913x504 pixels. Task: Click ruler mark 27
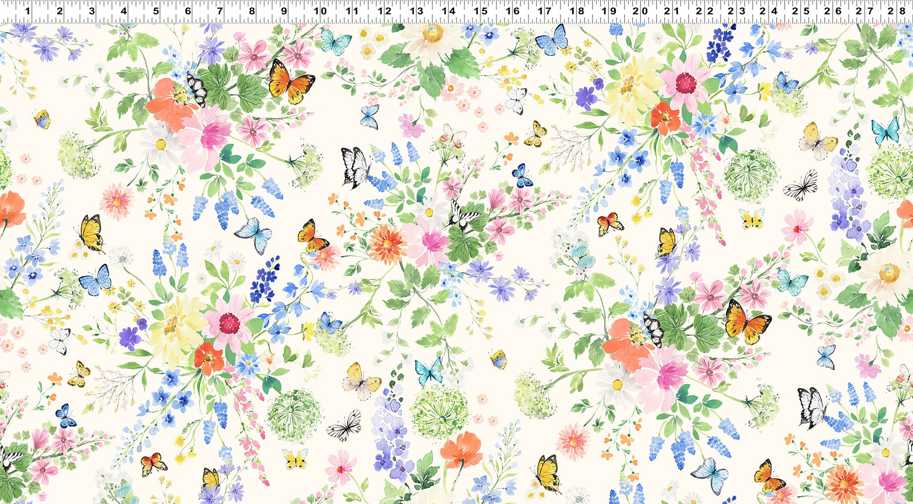click(x=865, y=11)
